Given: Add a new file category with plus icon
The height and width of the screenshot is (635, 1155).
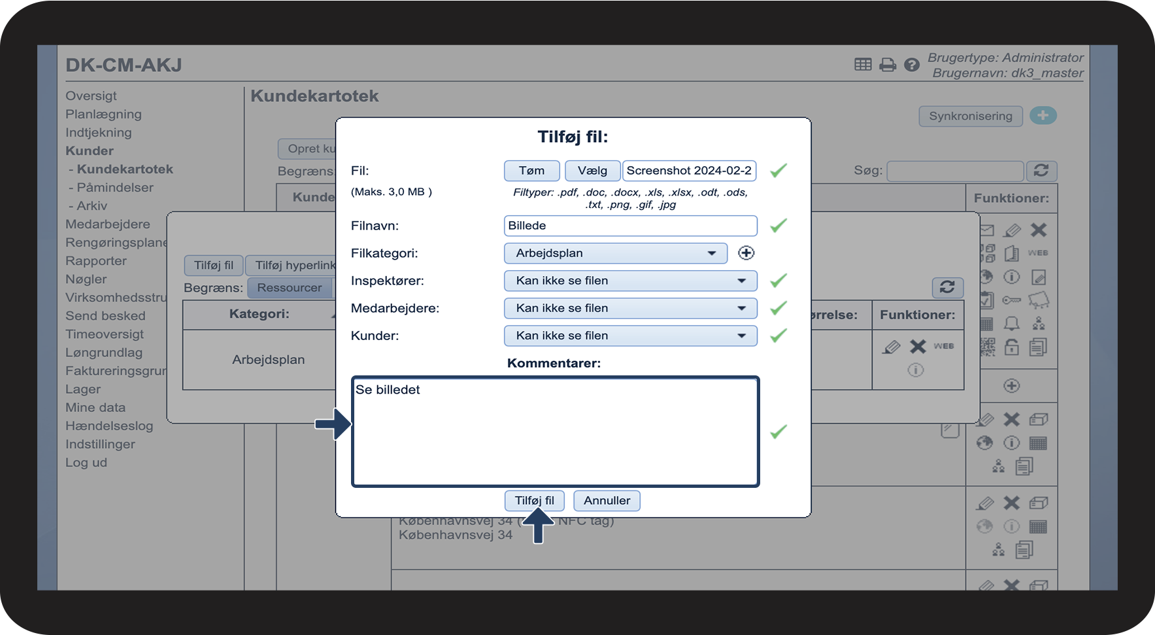Looking at the screenshot, I should 746,253.
